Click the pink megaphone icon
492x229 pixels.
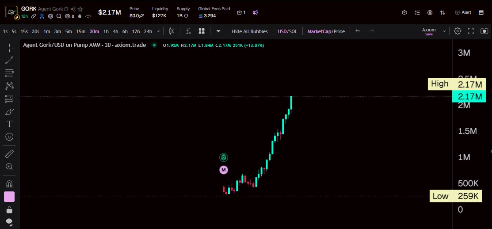(x=256, y=12)
